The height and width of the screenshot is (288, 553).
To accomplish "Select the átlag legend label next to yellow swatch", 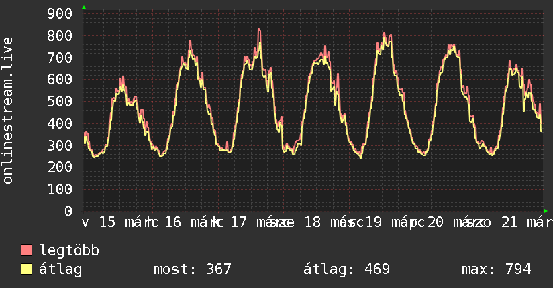I will (x=60, y=269).
